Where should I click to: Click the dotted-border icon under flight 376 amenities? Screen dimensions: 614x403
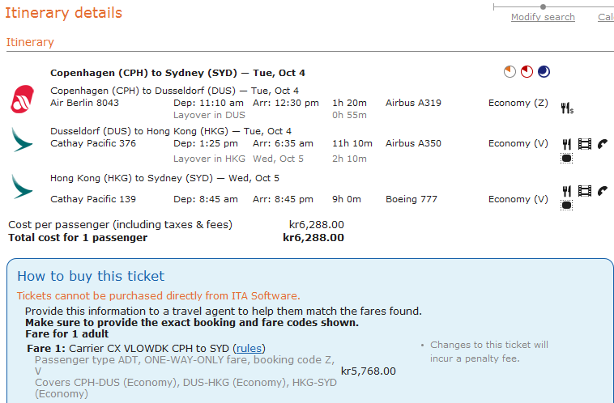click(567, 159)
